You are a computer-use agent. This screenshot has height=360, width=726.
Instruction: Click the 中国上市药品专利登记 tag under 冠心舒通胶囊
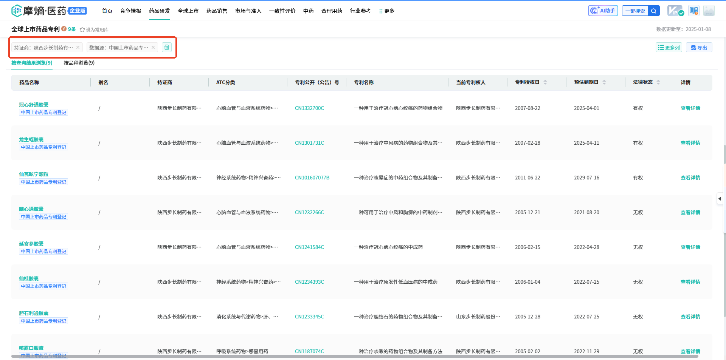pyautogui.click(x=43, y=112)
